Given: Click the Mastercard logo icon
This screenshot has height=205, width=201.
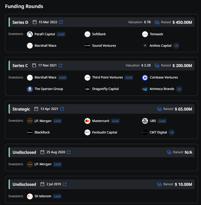Looking at the screenshot, I should [x=87, y=121].
